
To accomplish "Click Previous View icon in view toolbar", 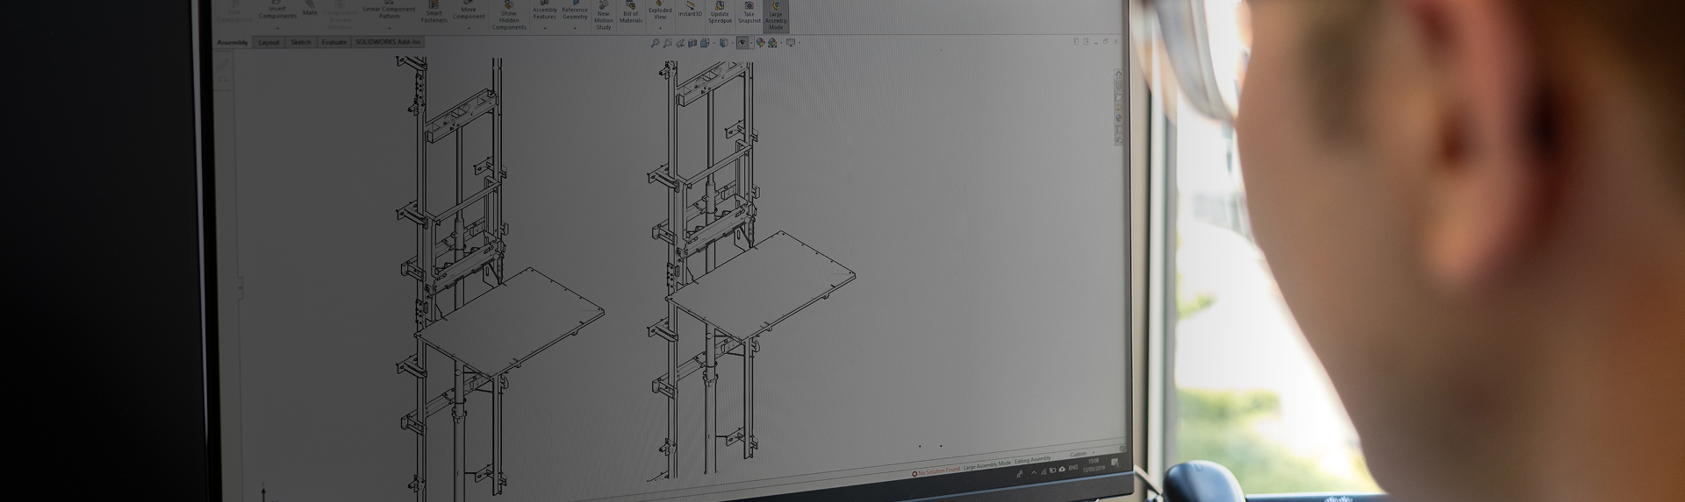I will click(680, 43).
